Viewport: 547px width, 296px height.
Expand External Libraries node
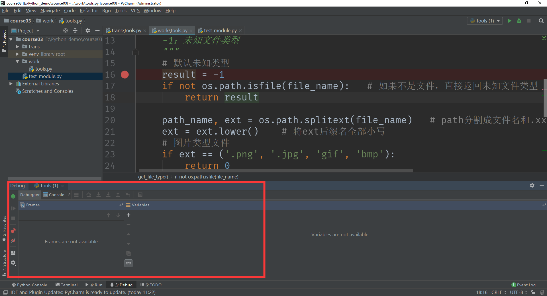[x=11, y=84]
